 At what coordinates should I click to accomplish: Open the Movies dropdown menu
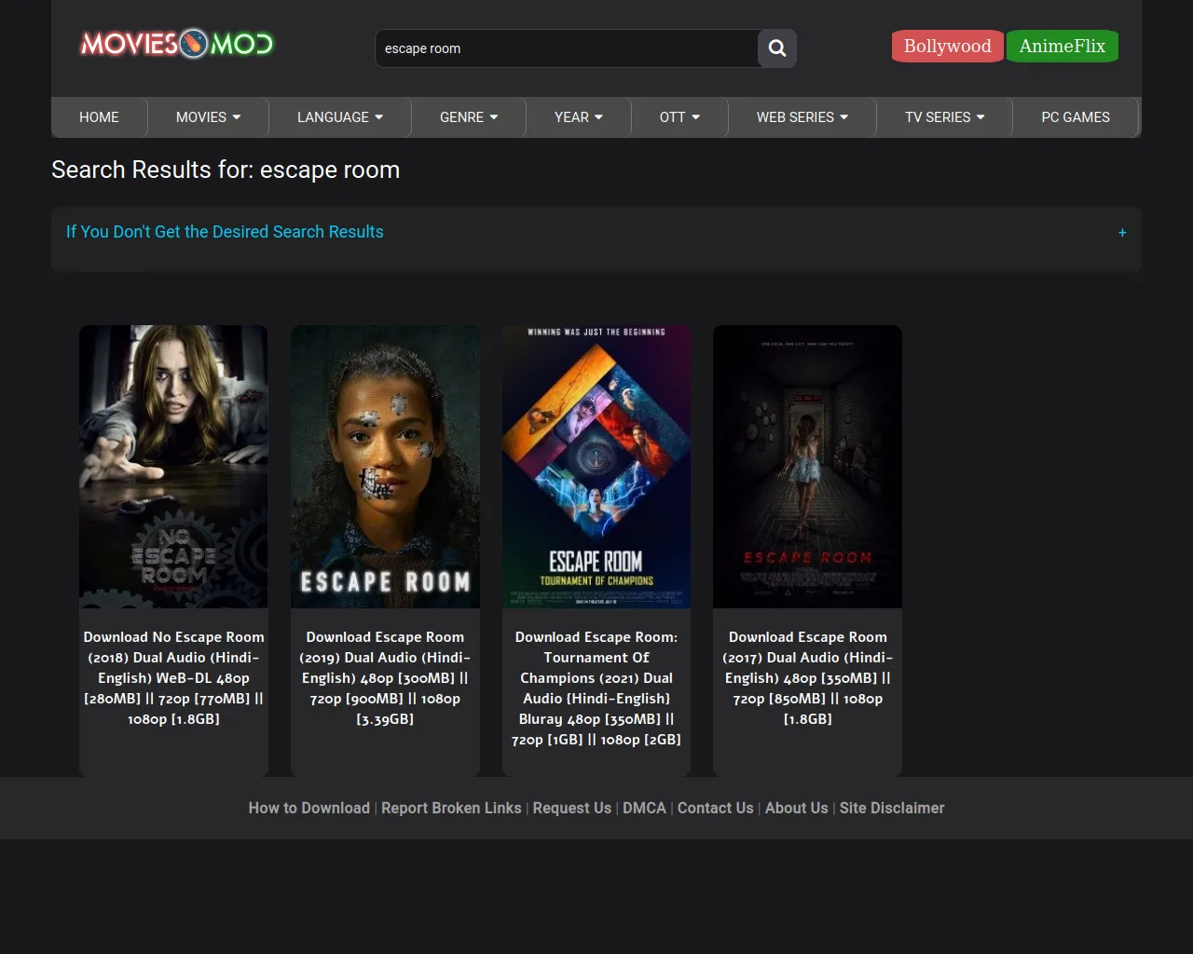[x=208, y=117]
